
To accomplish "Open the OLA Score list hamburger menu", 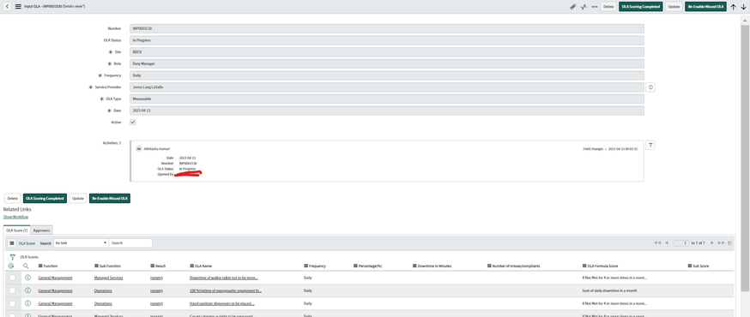I will 12,243.
